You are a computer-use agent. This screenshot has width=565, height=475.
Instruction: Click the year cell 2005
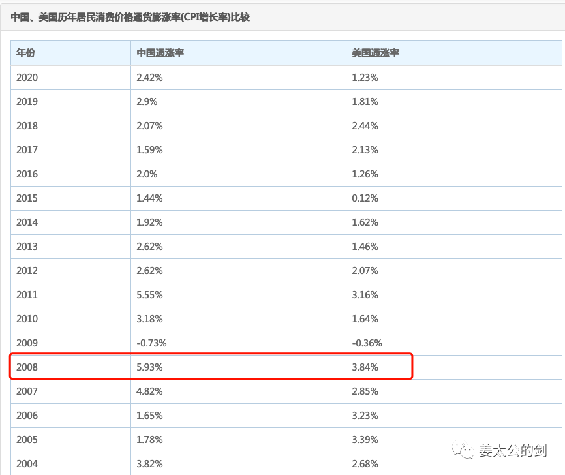coord(27,440)
